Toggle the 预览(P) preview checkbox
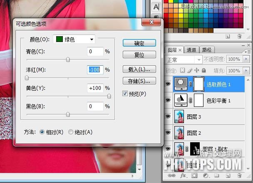The image size is (253, 183). 125,94
